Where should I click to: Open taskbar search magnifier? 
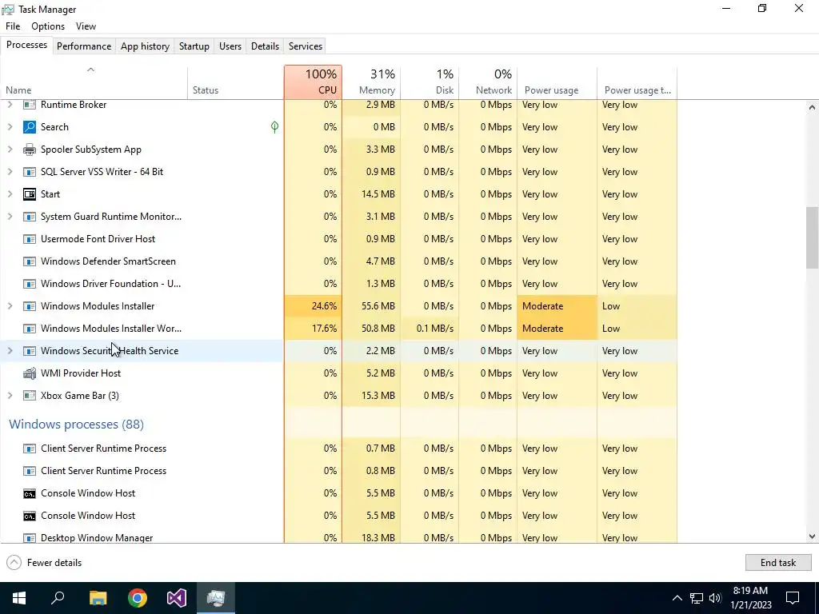[x=58, y=598]
